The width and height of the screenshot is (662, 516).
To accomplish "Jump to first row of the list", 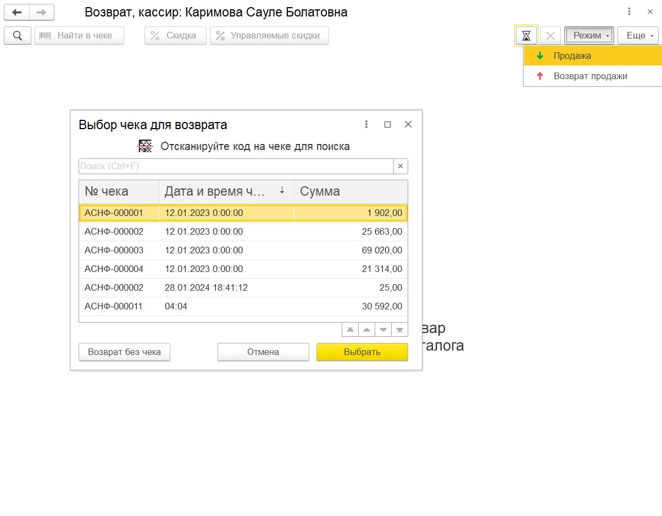I will [350, 330].
